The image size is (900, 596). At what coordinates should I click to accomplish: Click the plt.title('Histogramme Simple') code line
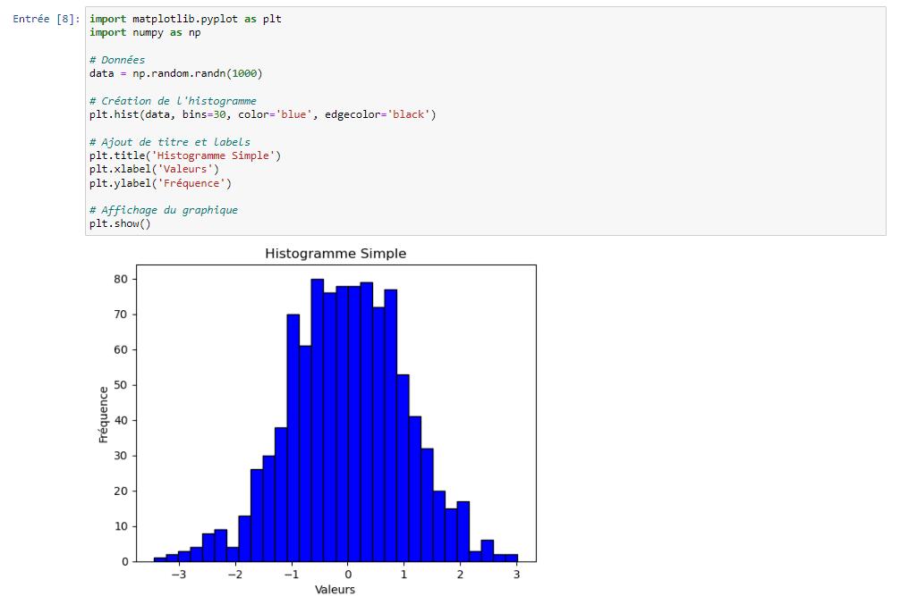coord(185,155)
